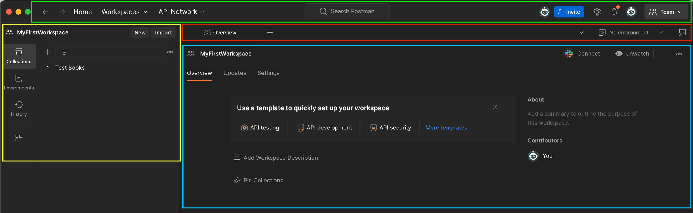Switch to the Updates tab
The height and width of the screenshot is (213, 693).
(235, 73)
